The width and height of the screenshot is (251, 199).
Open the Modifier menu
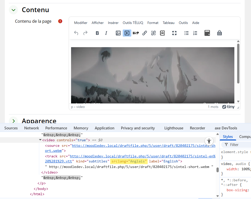pyautogui.click(x=81, y=23)
